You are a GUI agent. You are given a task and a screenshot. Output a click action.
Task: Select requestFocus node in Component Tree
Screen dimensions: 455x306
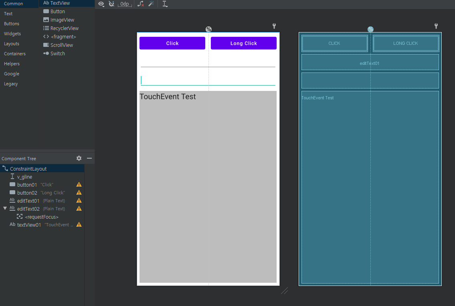point(42,217)
